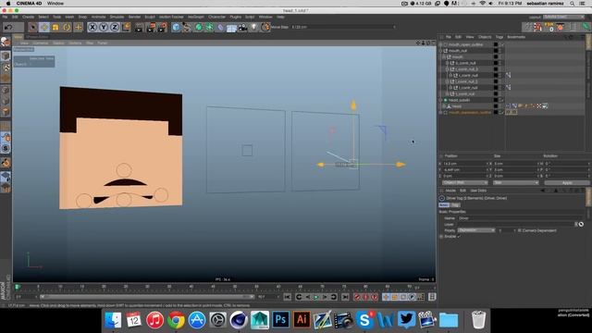
Task: Open the Bookmarks menu in Object Manager
Action: click(516, 37)
